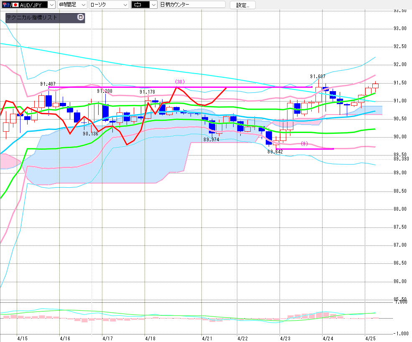The image size is (412, 342).
Task: Click the 92.00 price axis label
Action: point(400,64)
